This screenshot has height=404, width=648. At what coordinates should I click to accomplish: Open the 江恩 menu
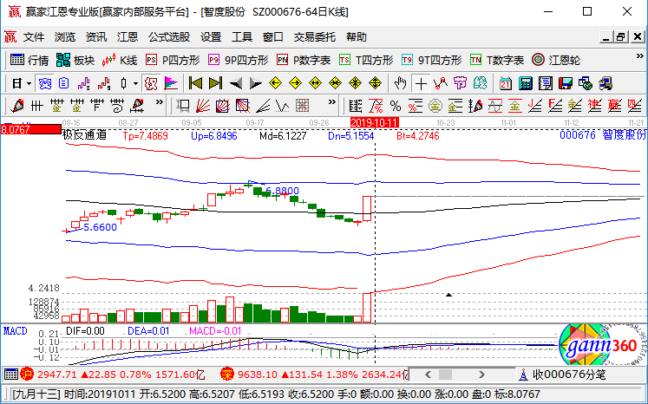click(x=128, y=37)
